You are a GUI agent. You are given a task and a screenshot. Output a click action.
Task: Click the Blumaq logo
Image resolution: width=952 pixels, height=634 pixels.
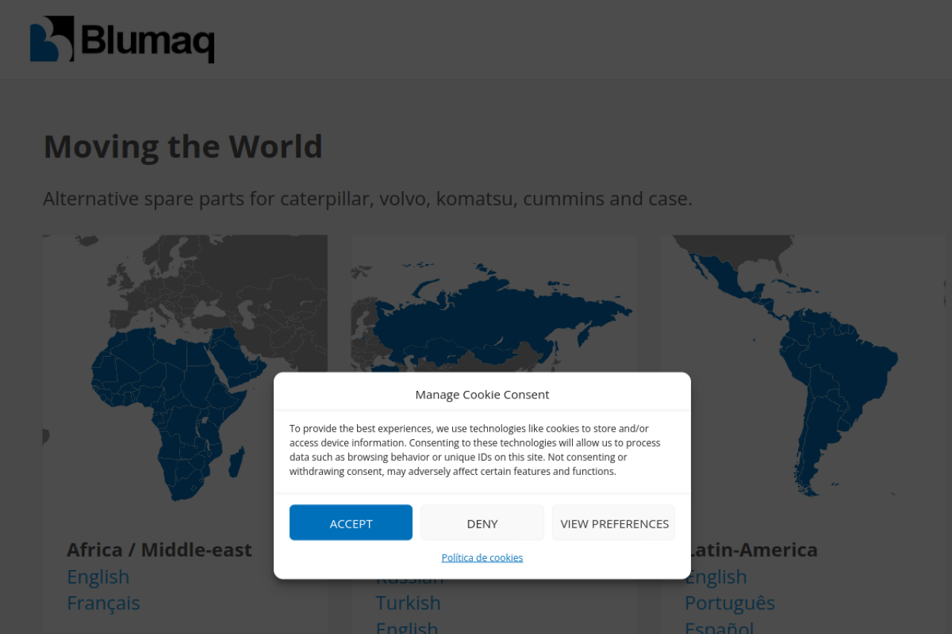point(122,39)
